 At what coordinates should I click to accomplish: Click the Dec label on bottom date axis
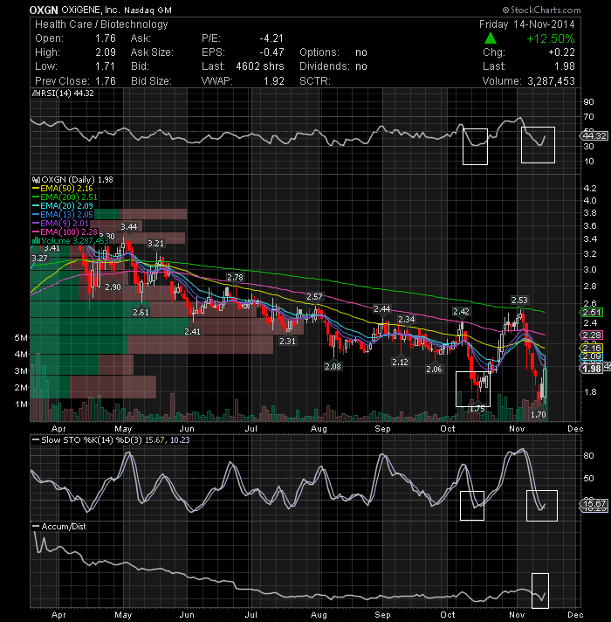pyautogui.click(x=575, y=614)
